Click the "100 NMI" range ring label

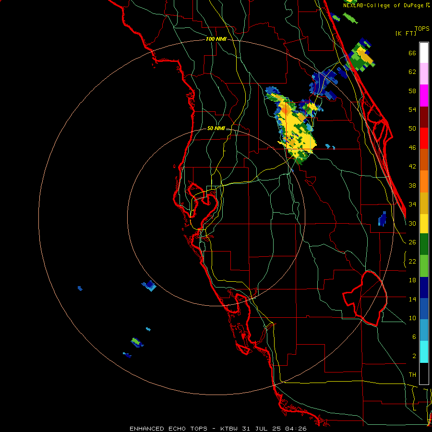point(216,39)
